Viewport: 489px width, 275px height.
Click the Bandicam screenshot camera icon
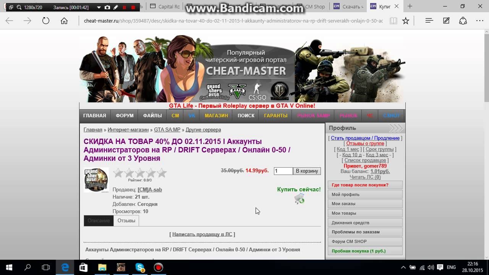(x=107, y=7)
